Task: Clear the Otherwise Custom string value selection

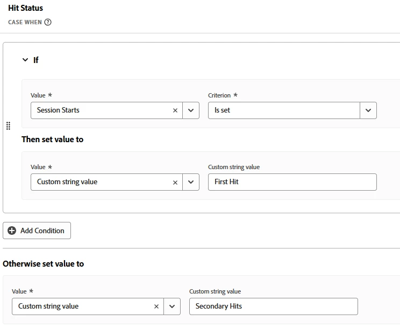Action: [x=156, y=306]
